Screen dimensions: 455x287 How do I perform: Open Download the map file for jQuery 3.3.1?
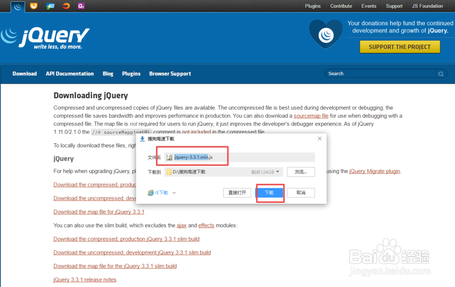99,212
